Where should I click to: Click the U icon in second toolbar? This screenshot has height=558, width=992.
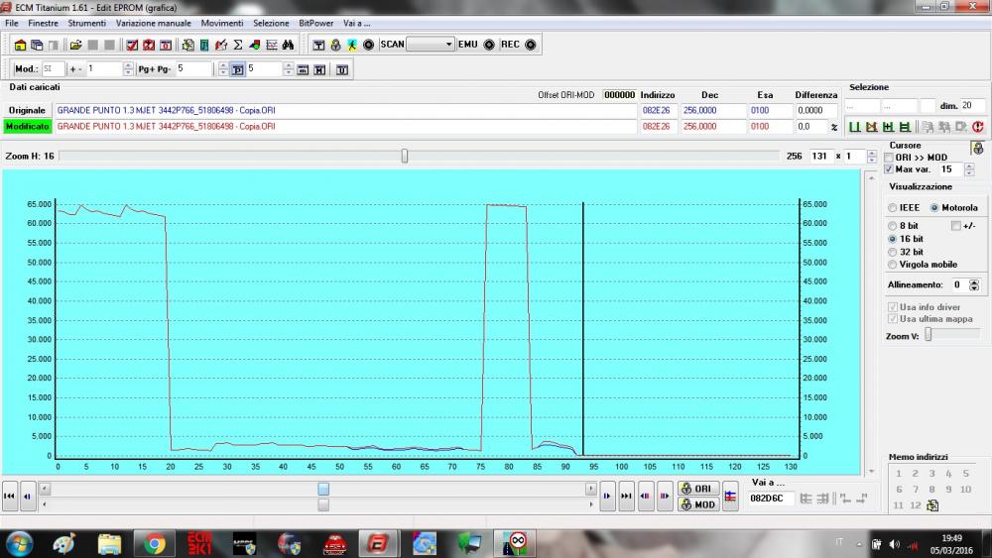tap(342, 69)
